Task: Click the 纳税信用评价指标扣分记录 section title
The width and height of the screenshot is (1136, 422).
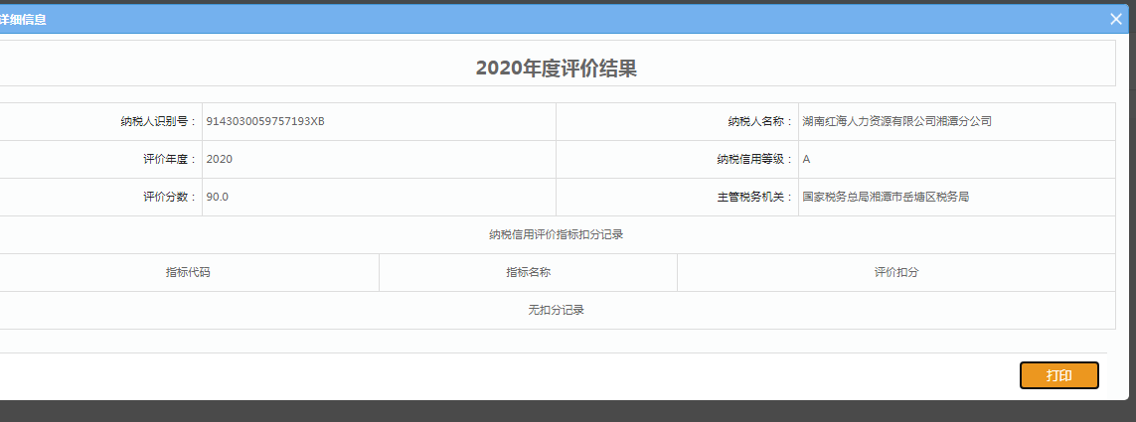Action: [556, 235]
